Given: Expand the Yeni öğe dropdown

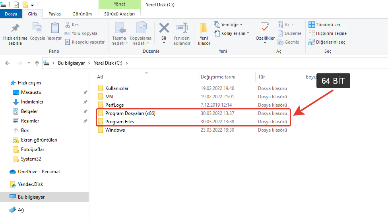Looking at the screenshot, I should pos(228,25).
